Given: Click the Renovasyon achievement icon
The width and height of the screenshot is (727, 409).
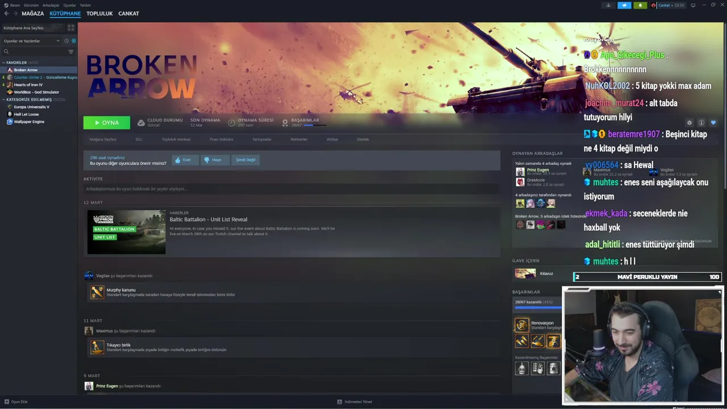Looking at the screenshot, I should [521, 325].
